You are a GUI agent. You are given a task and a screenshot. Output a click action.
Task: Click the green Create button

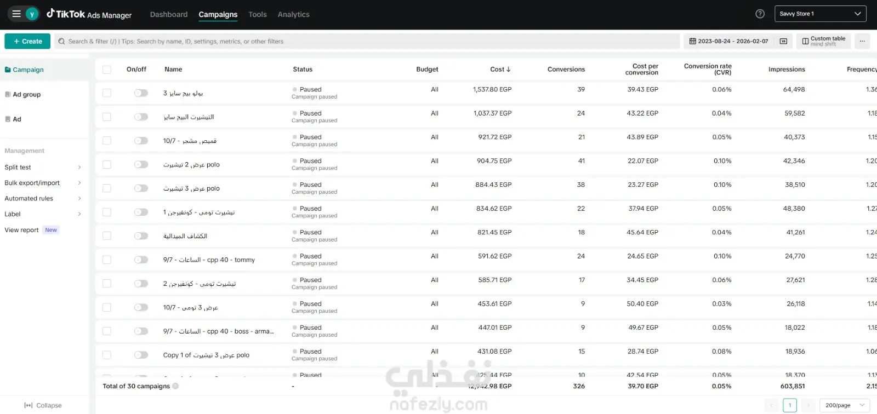[27, 41]
